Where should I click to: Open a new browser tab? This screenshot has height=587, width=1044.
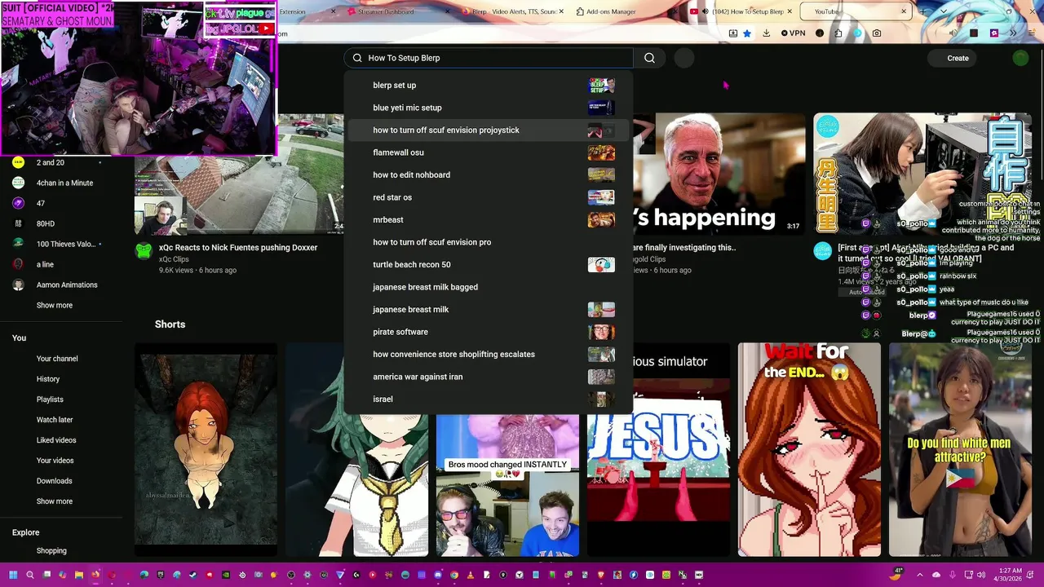pyautogui.click(x=922, y=11)
